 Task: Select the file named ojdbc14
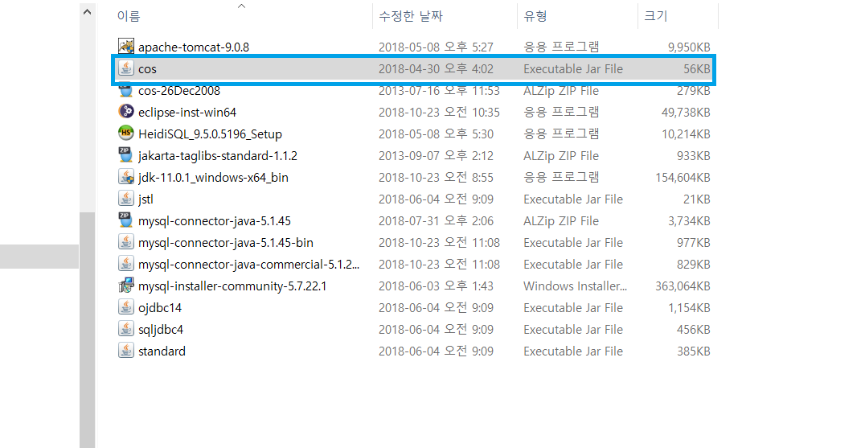coord(160,307)
